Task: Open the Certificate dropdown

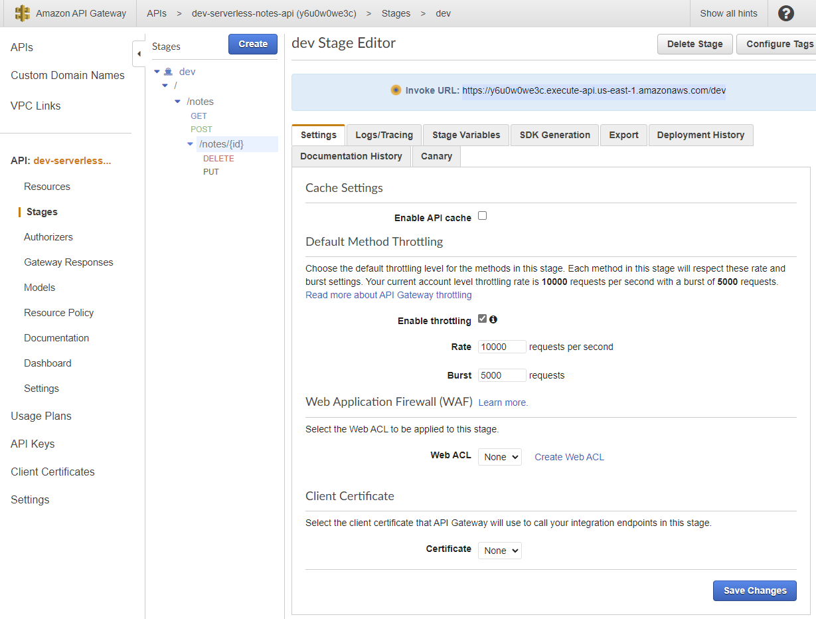Action: click(500, 551)
